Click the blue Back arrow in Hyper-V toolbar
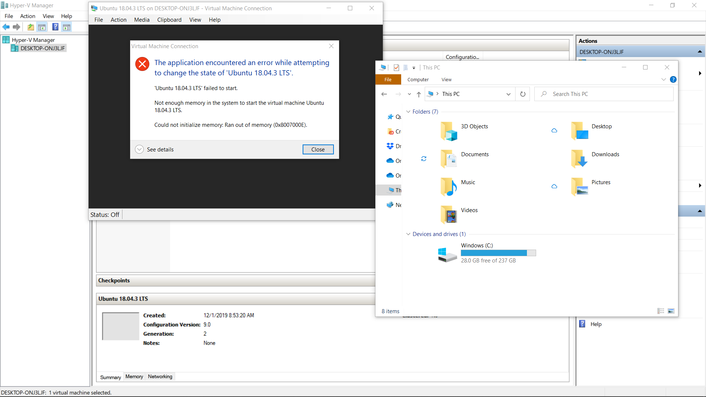 point(6,27)
